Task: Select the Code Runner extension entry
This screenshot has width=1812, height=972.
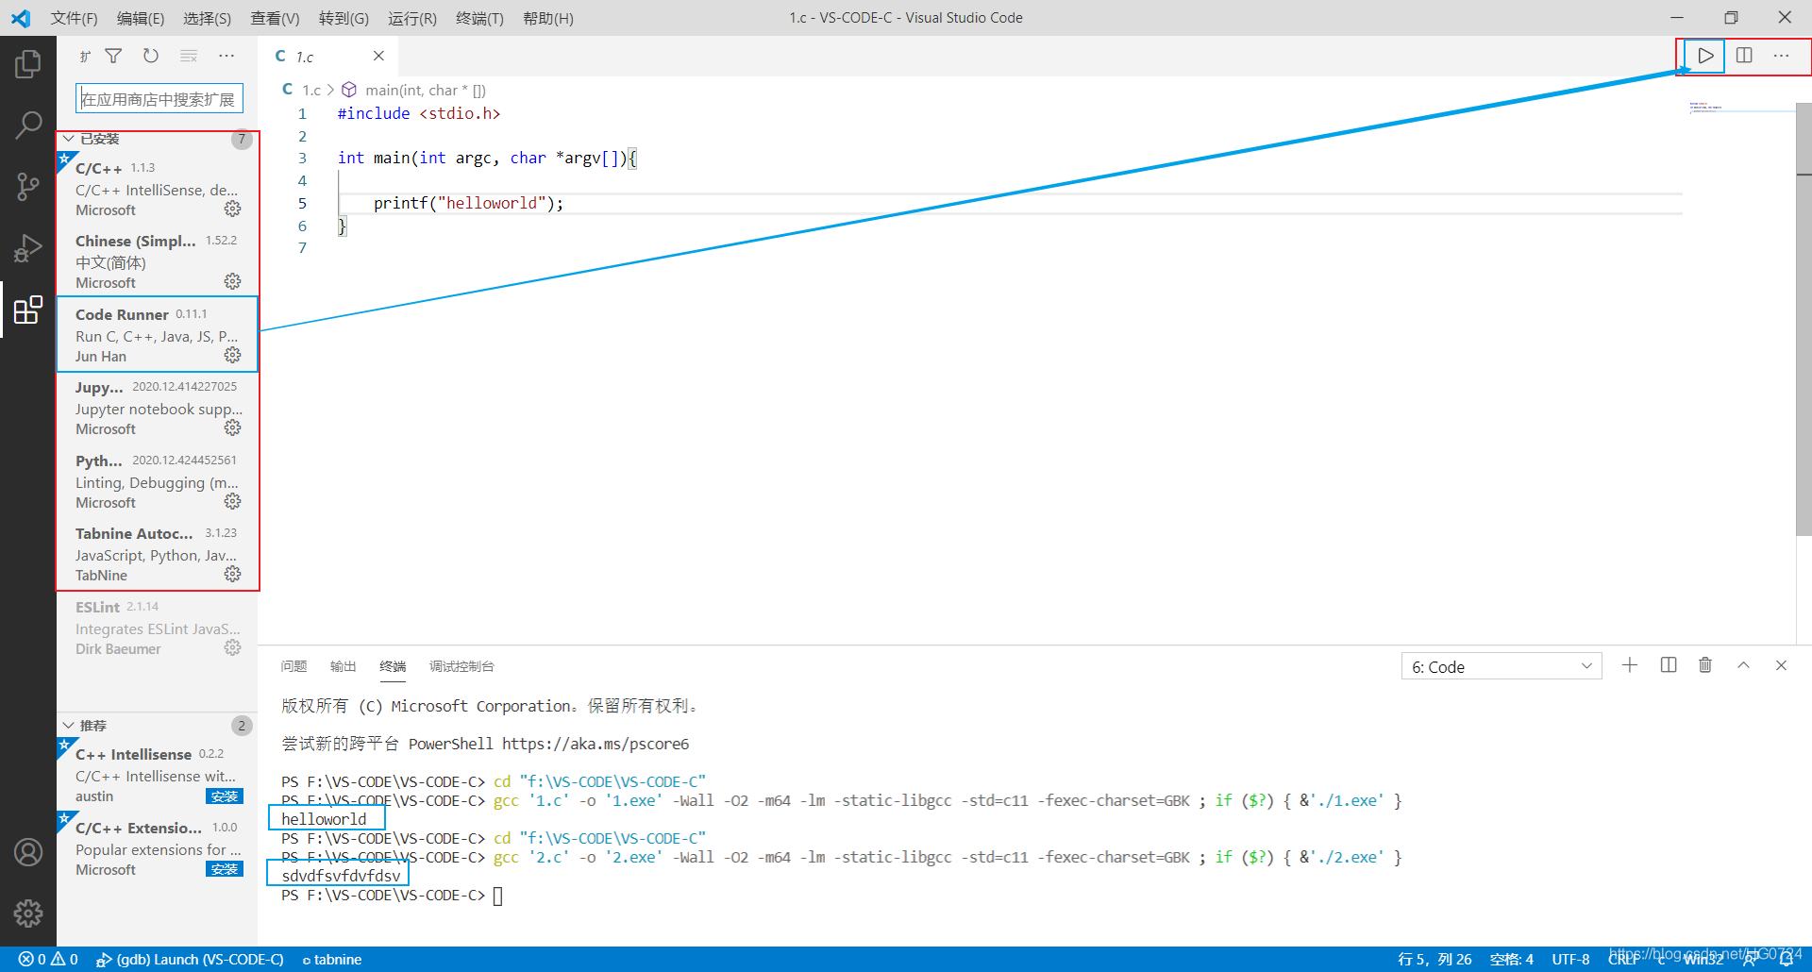Action: pos(158,334)
